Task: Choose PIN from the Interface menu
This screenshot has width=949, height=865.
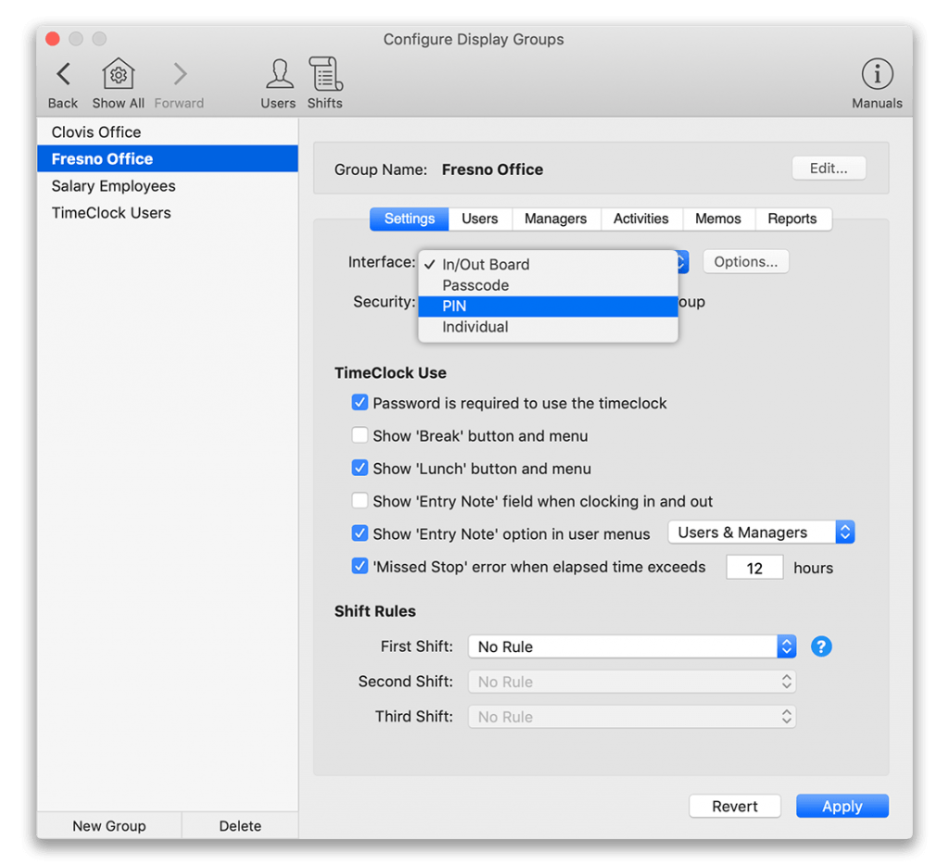Action: 548,306
